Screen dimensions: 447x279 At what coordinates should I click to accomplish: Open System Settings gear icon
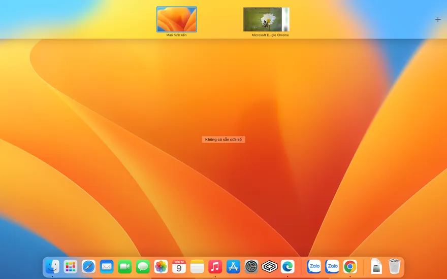pyautogui.click(x=251, y=267)
